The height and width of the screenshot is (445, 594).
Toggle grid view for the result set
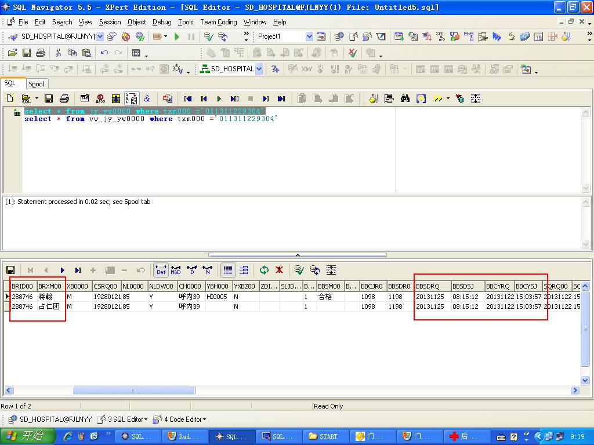[228, 270]
